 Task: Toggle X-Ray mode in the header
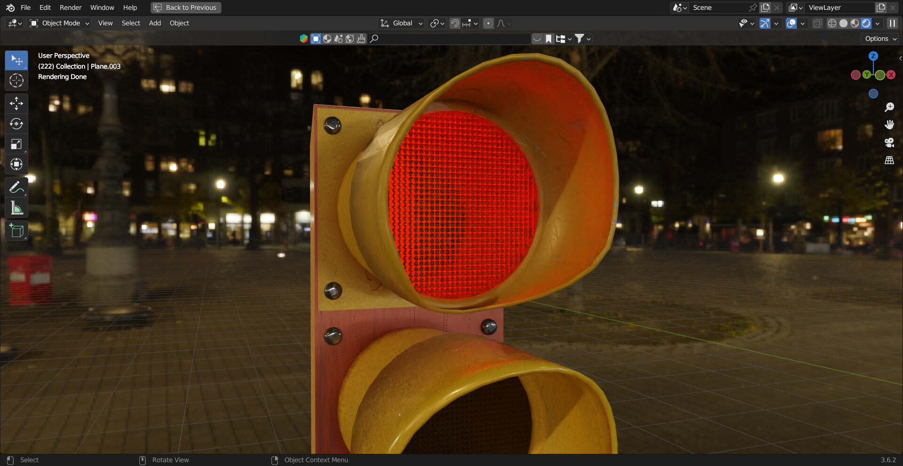tap(817, 23)
